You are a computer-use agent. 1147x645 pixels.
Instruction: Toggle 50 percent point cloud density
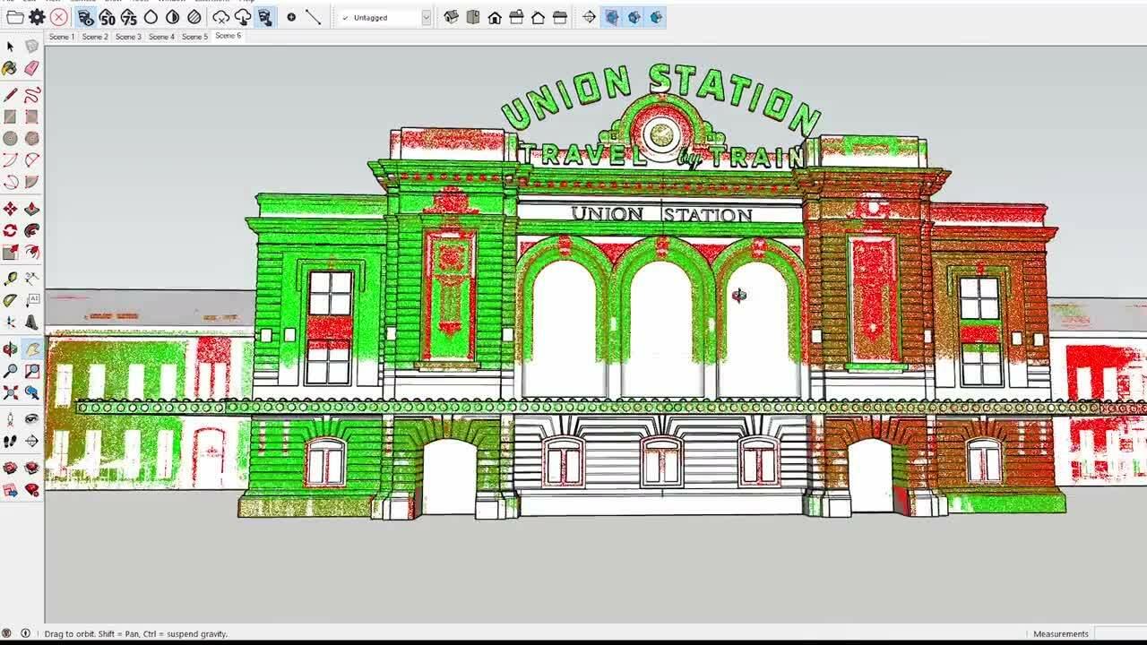click(x=107, y=17)
